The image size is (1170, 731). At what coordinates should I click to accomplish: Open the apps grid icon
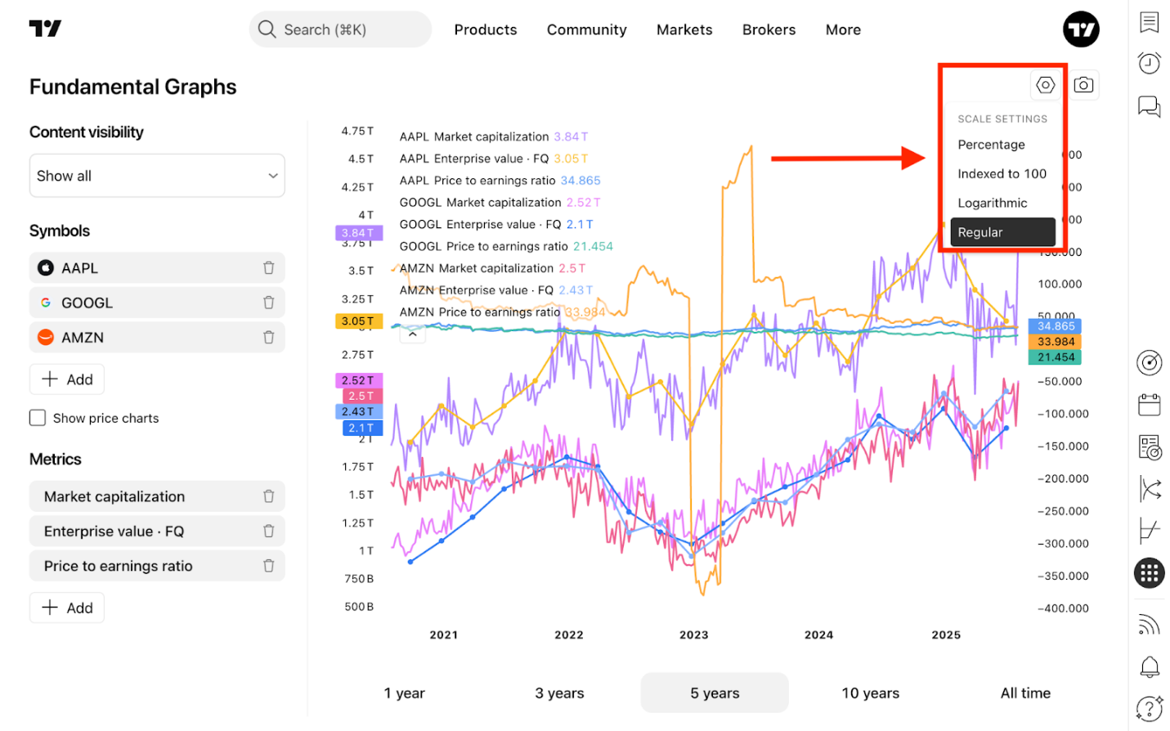1149,573
